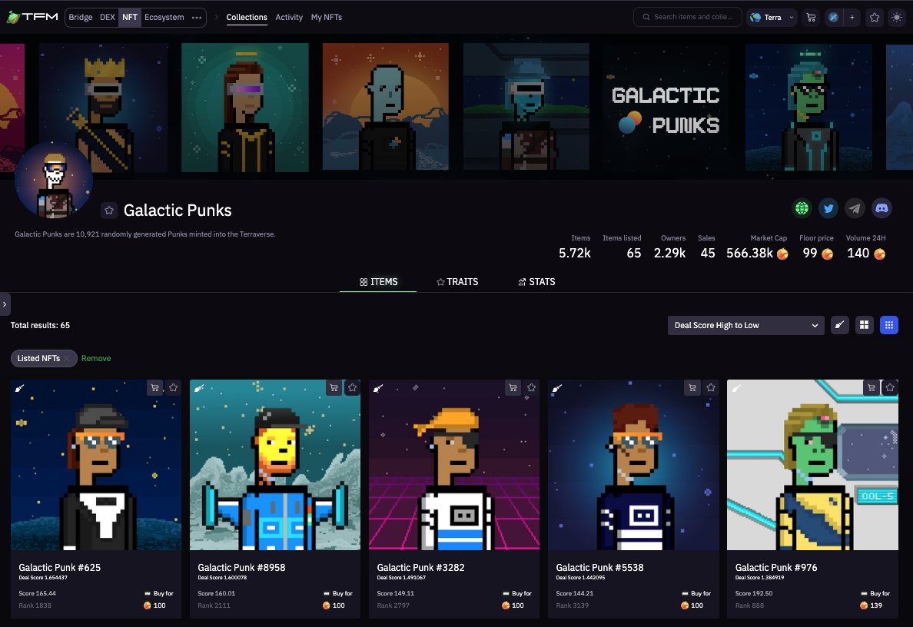Click the plus icon in the header
This screenshot has width=913, height=627.
[852, 18]
